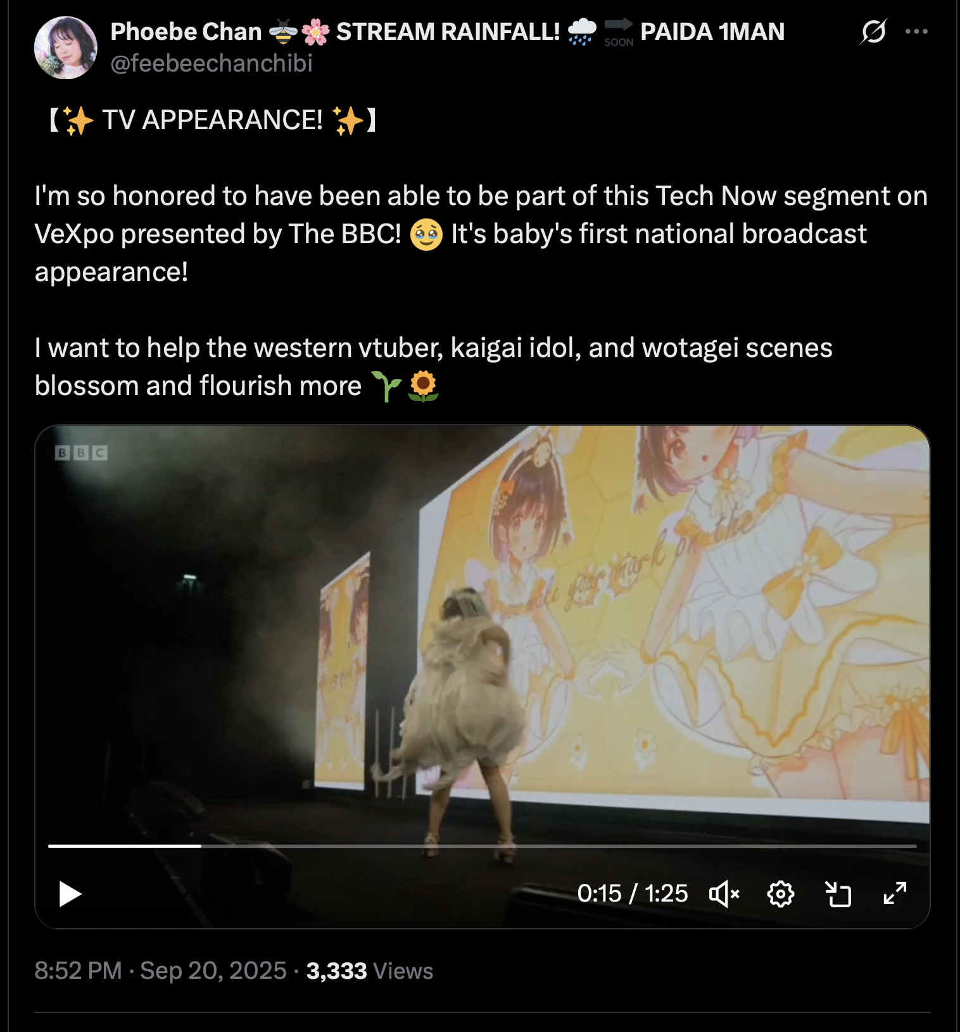Click the BBC watermark on the video

(x=81, y=453)
